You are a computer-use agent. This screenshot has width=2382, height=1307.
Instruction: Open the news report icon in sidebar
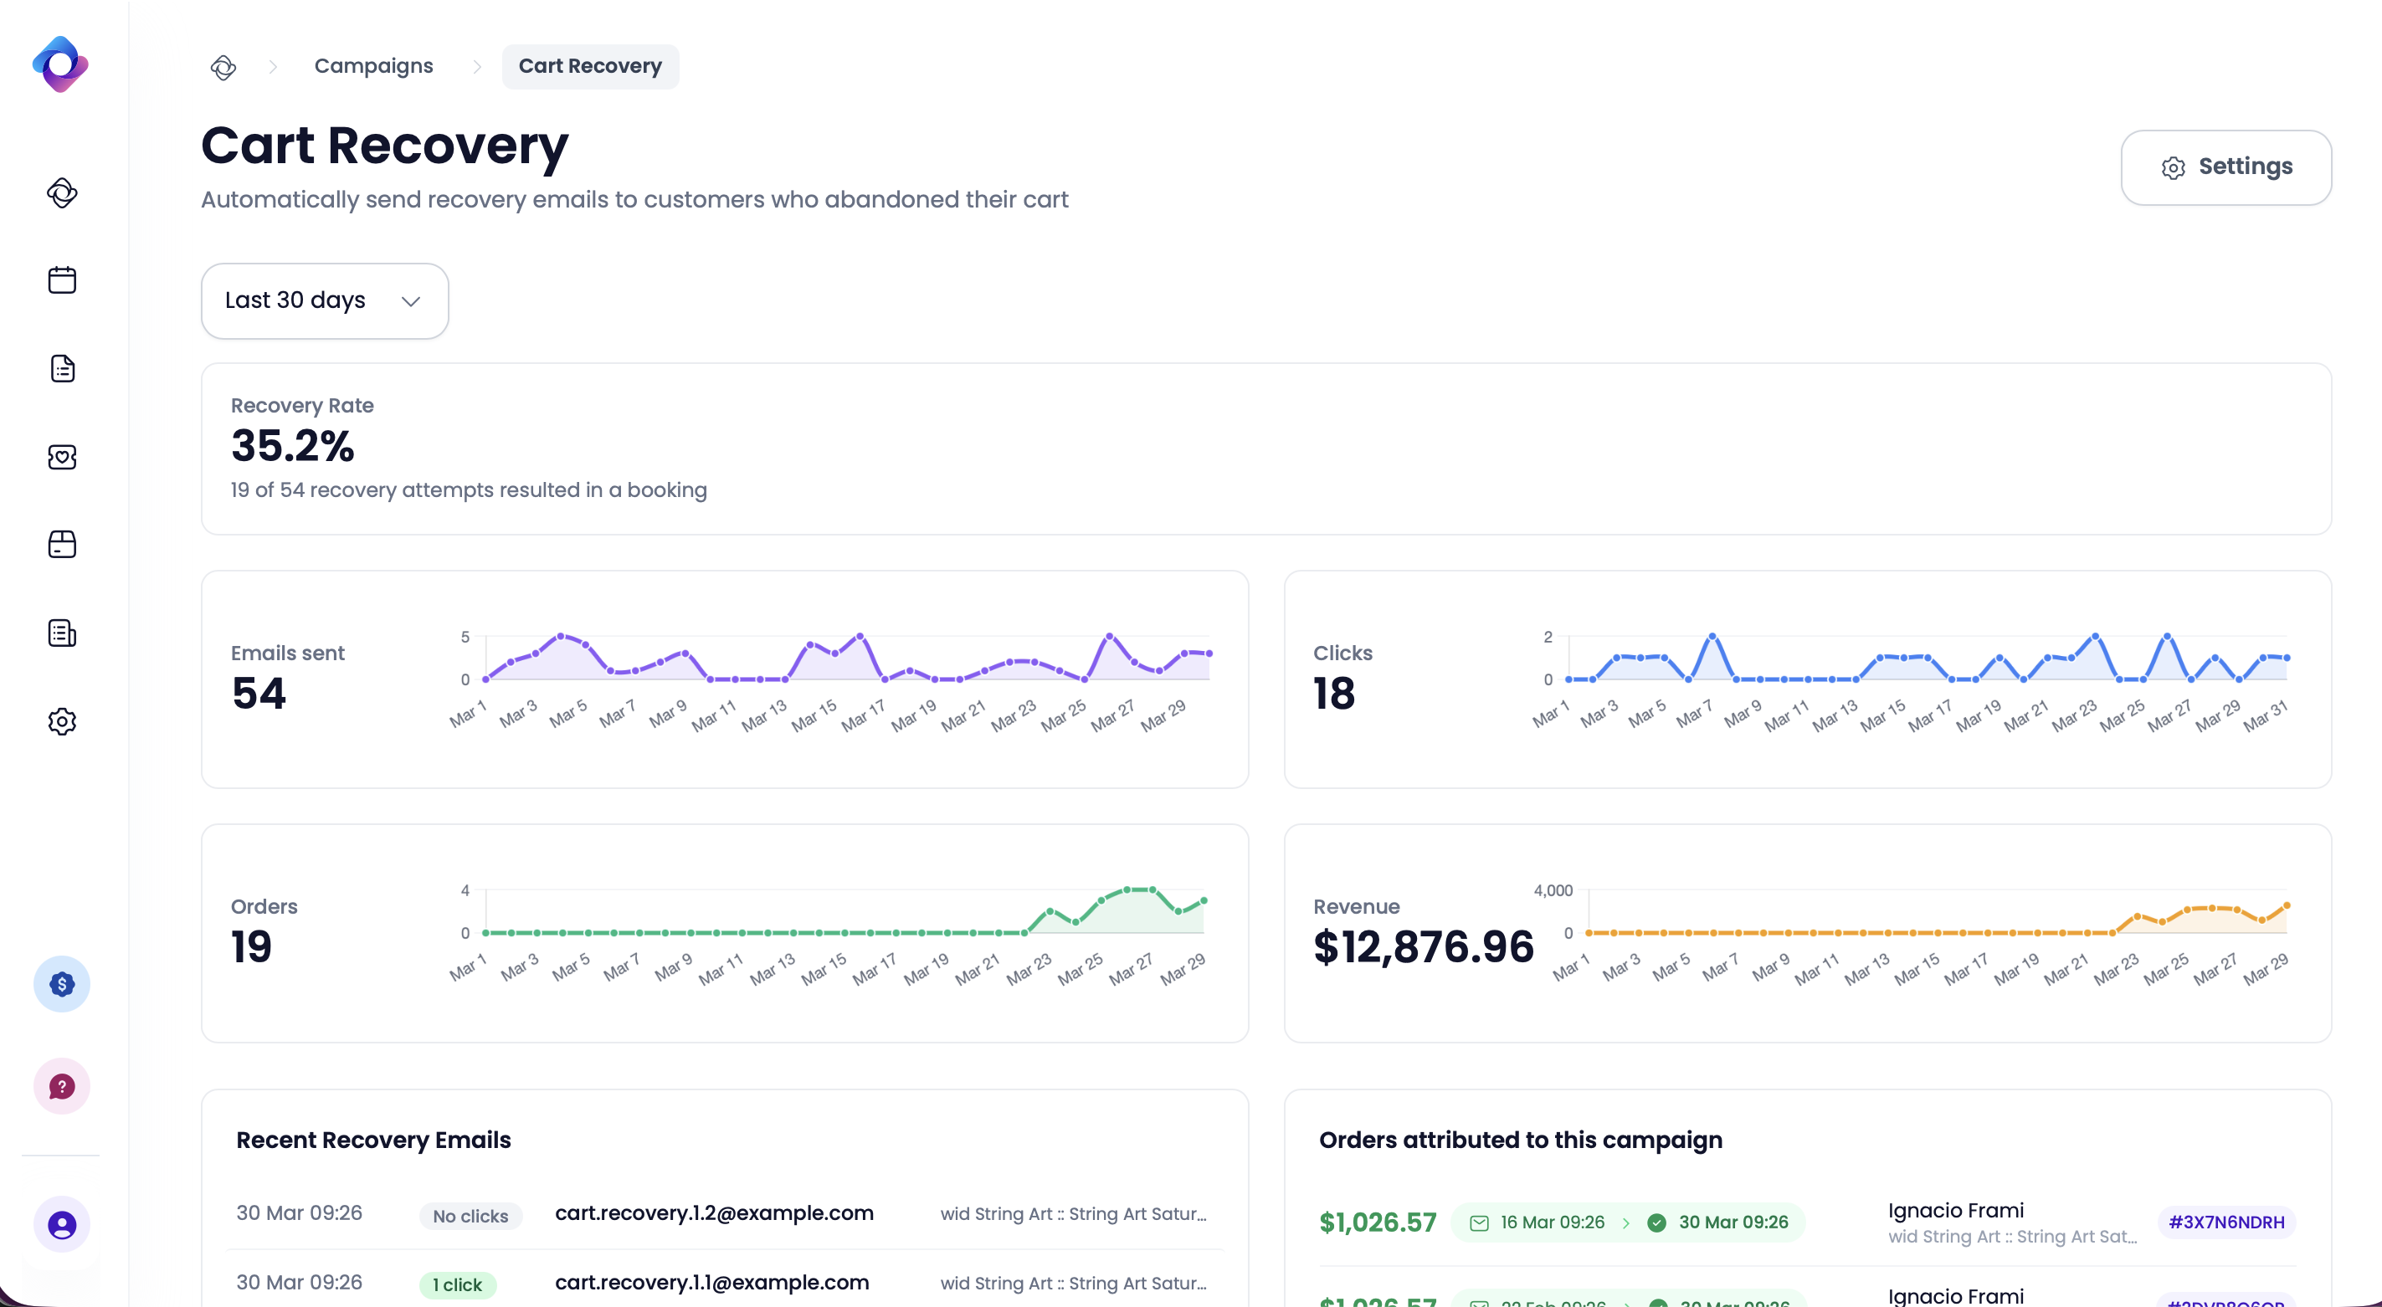click(62, 633)
